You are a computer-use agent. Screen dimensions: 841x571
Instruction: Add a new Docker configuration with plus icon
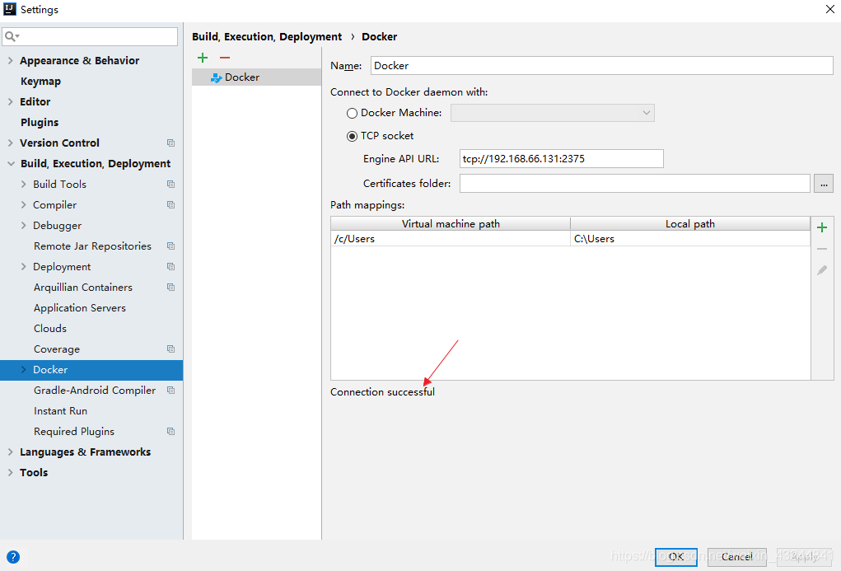[x=203, y=58]
